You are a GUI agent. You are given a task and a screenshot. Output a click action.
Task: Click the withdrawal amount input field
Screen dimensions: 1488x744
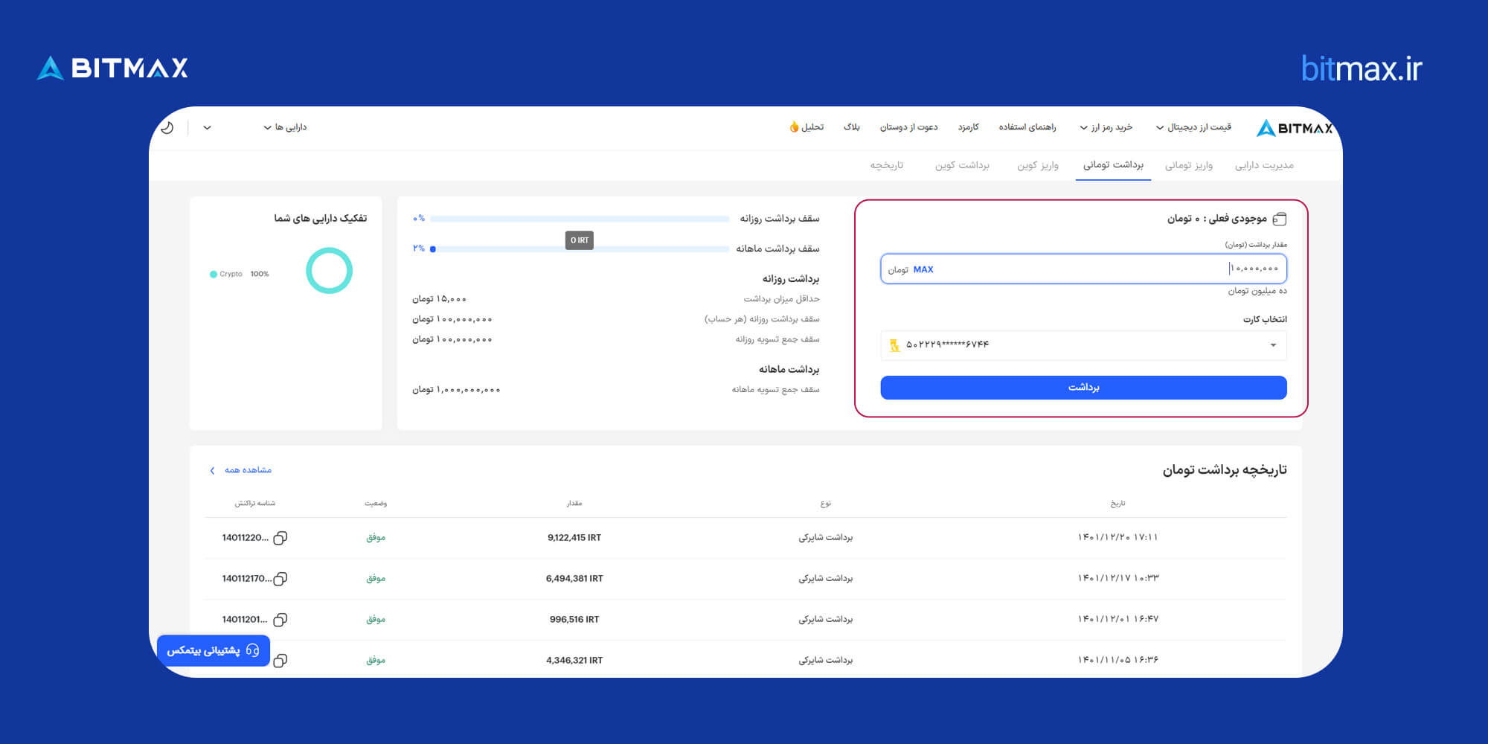1083,269
